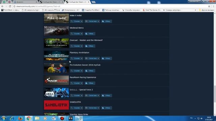Reload the Steam community page
This screenshot has height=121, width=216.
(10, 6)
